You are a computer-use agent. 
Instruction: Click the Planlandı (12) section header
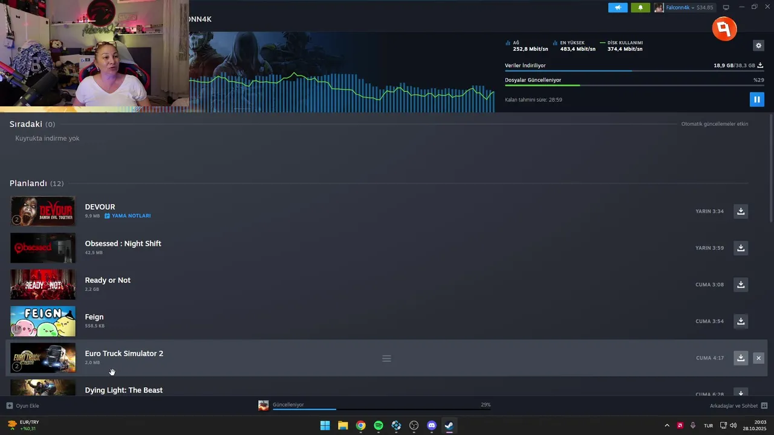pyautogui.click(x=36, y=183)
